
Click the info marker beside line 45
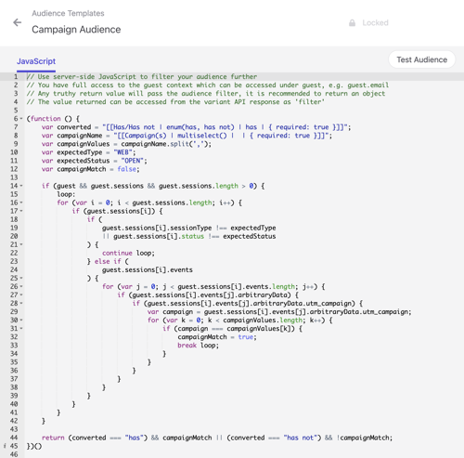coord(5,446)
